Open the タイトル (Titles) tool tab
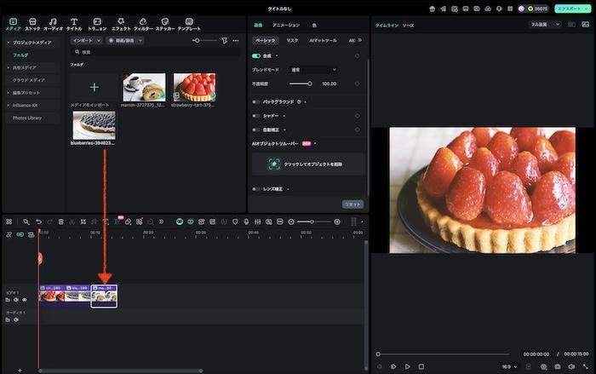This screenshot has height=374, width=596. click(74, 24)
